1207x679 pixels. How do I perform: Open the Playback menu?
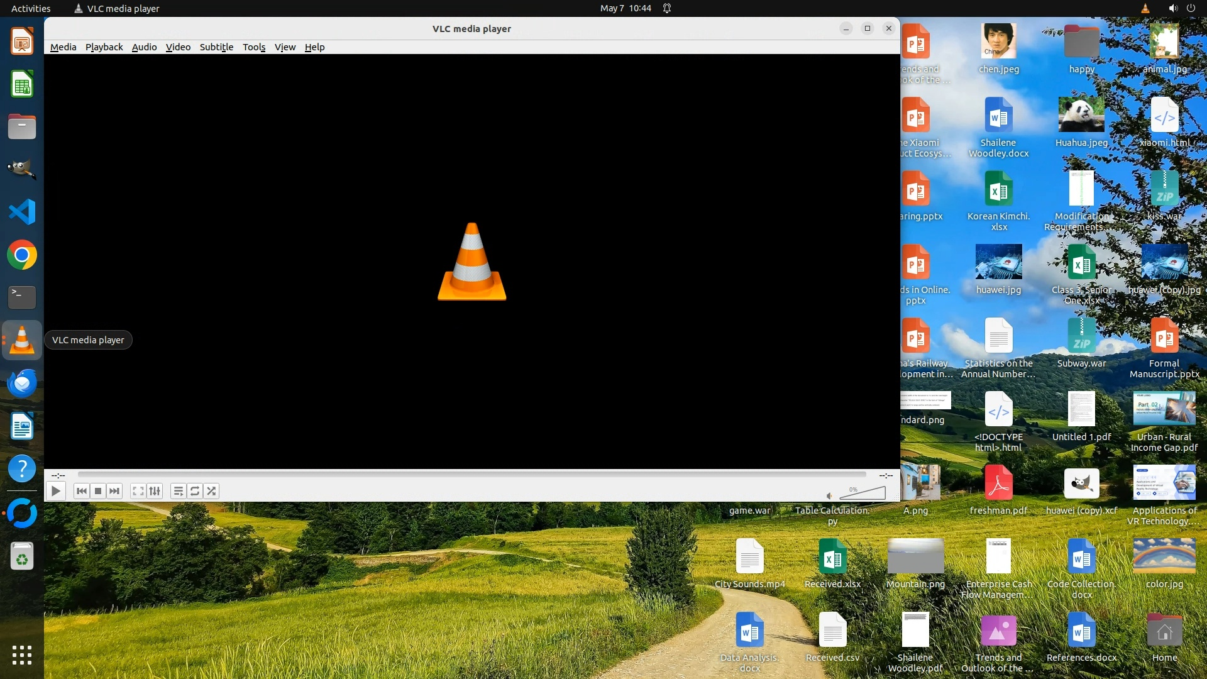click(104, 47)
